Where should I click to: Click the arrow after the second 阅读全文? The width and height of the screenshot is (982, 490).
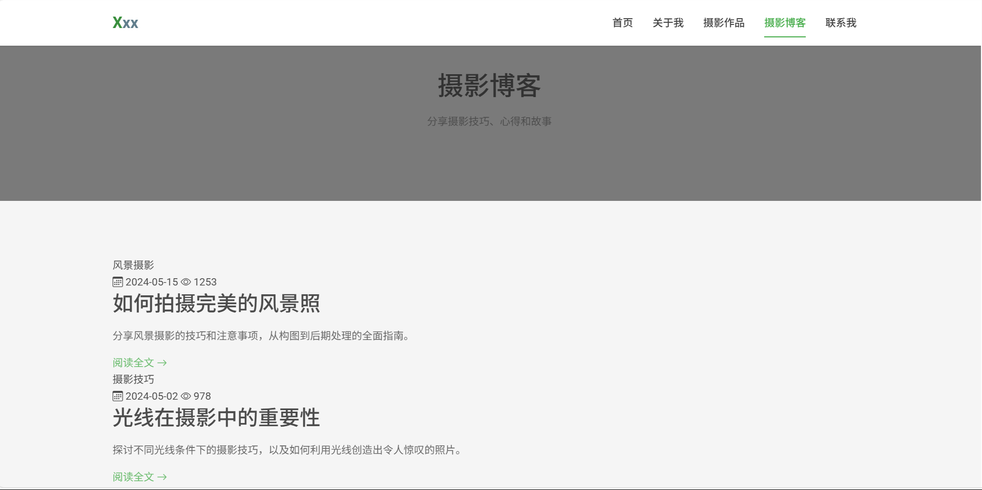tap(162, 477)
